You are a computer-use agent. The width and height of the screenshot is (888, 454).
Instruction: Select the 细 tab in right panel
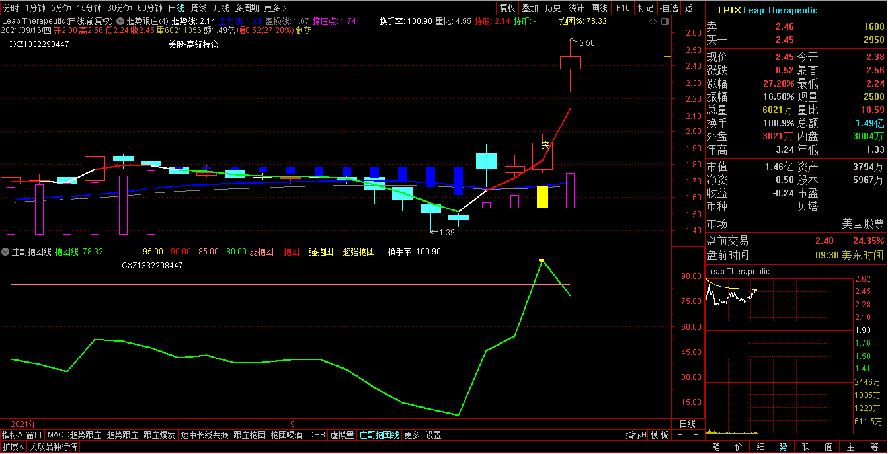point(761,447)
